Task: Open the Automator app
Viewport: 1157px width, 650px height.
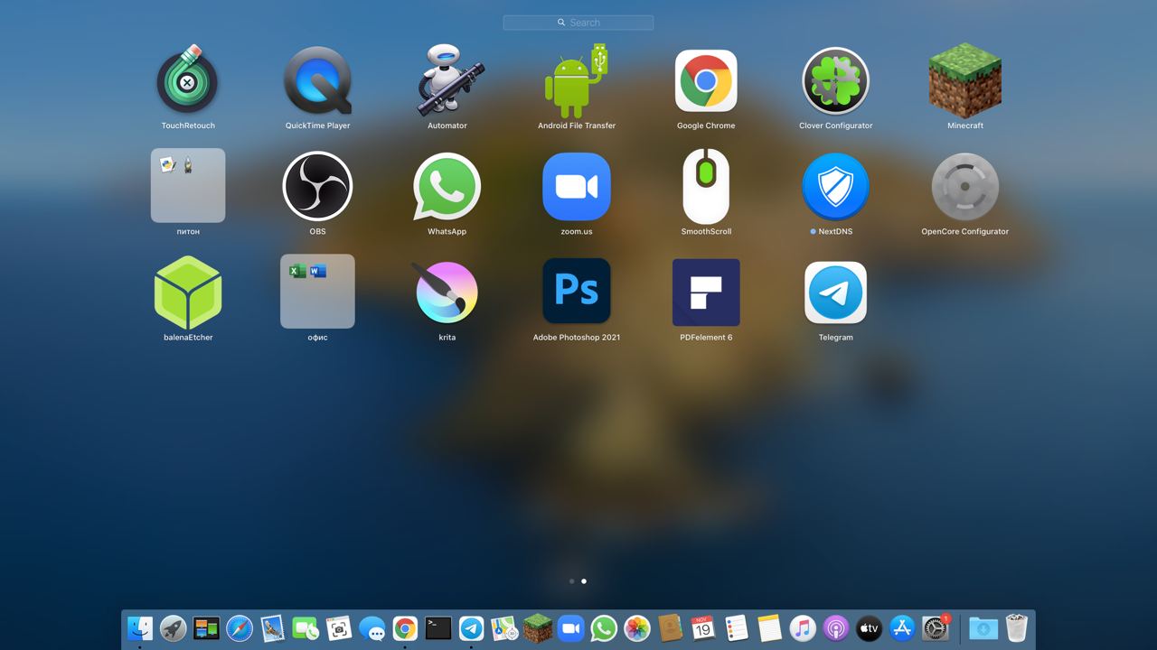Action: pos(447,81)
